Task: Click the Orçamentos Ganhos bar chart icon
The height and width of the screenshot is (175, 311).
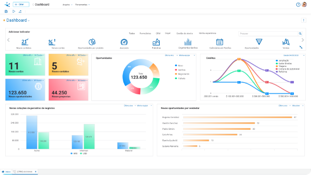Action: pos(188,42)
